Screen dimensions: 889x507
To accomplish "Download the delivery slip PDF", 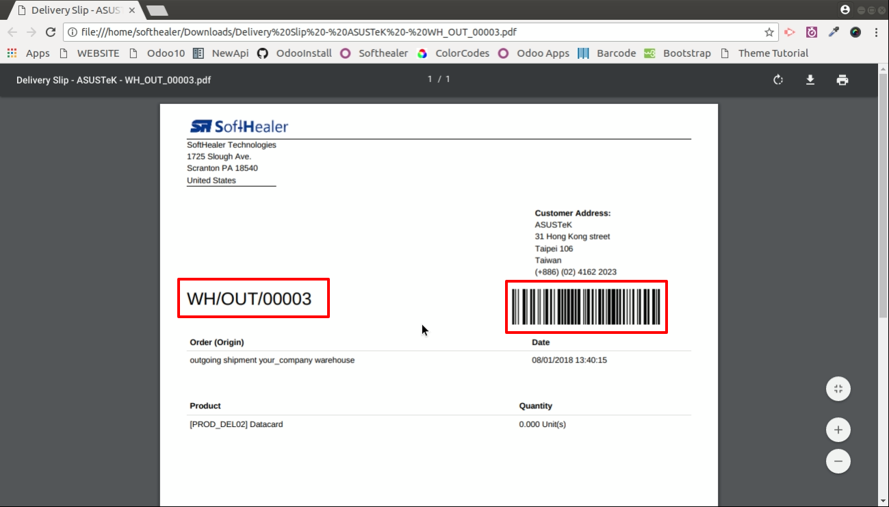I will [x=810, y=80].
